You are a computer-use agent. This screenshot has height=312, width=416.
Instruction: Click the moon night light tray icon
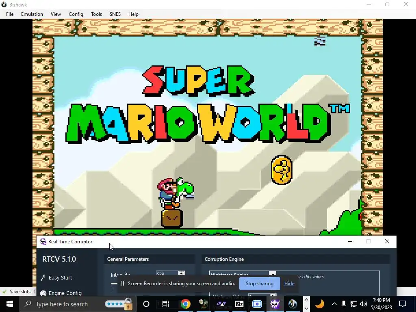pos(320,304)
